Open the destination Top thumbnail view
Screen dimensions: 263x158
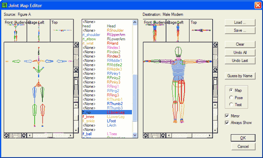pos(201,31)
